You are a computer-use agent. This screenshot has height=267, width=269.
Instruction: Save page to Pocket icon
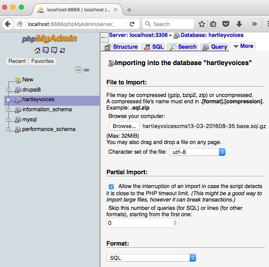pos(226,24)
